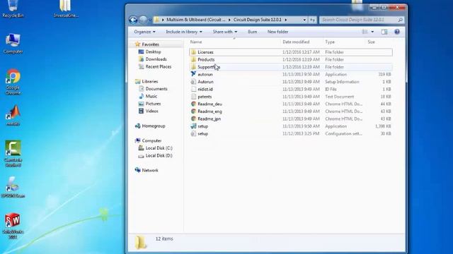Select the Readme_jpn file name

(x=210, y=119)
